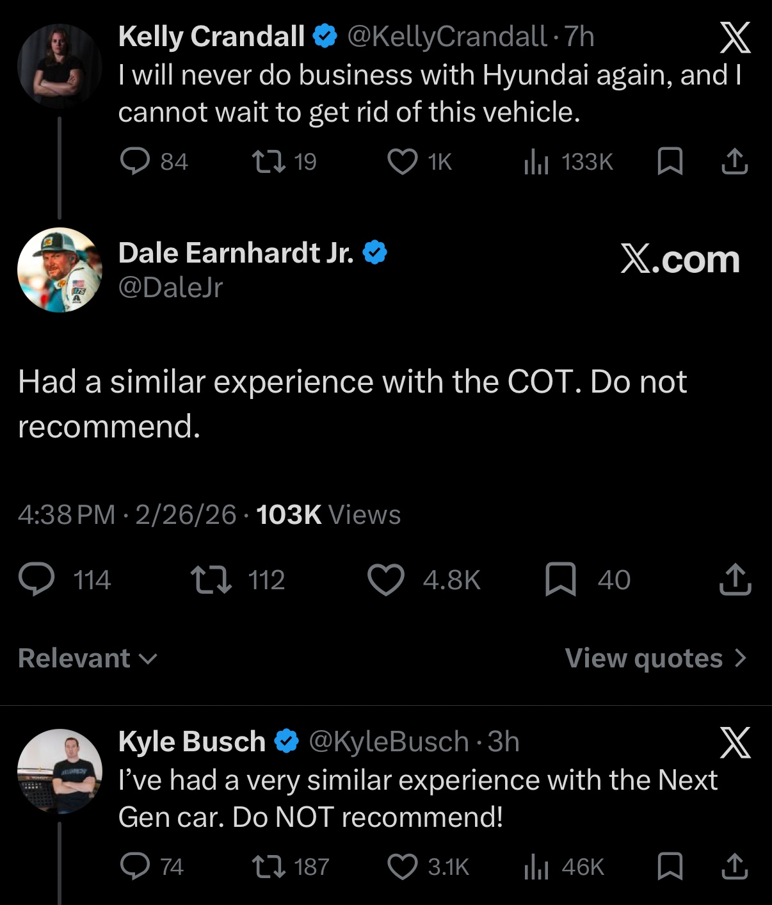Reply to Dale Earnhardt Jr.'s post
This screenshot has width=772, height=905.
point(36,580)
